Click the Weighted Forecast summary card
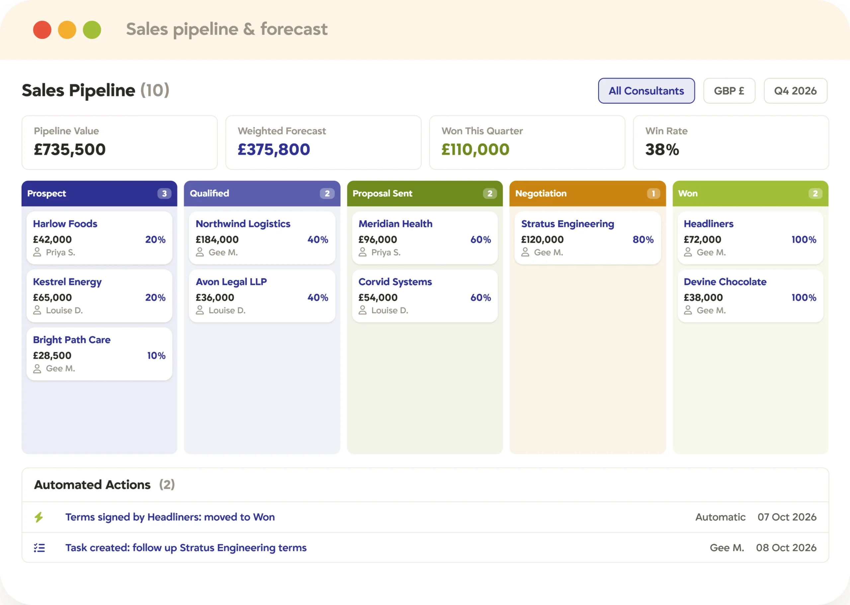 coord(323,143)
